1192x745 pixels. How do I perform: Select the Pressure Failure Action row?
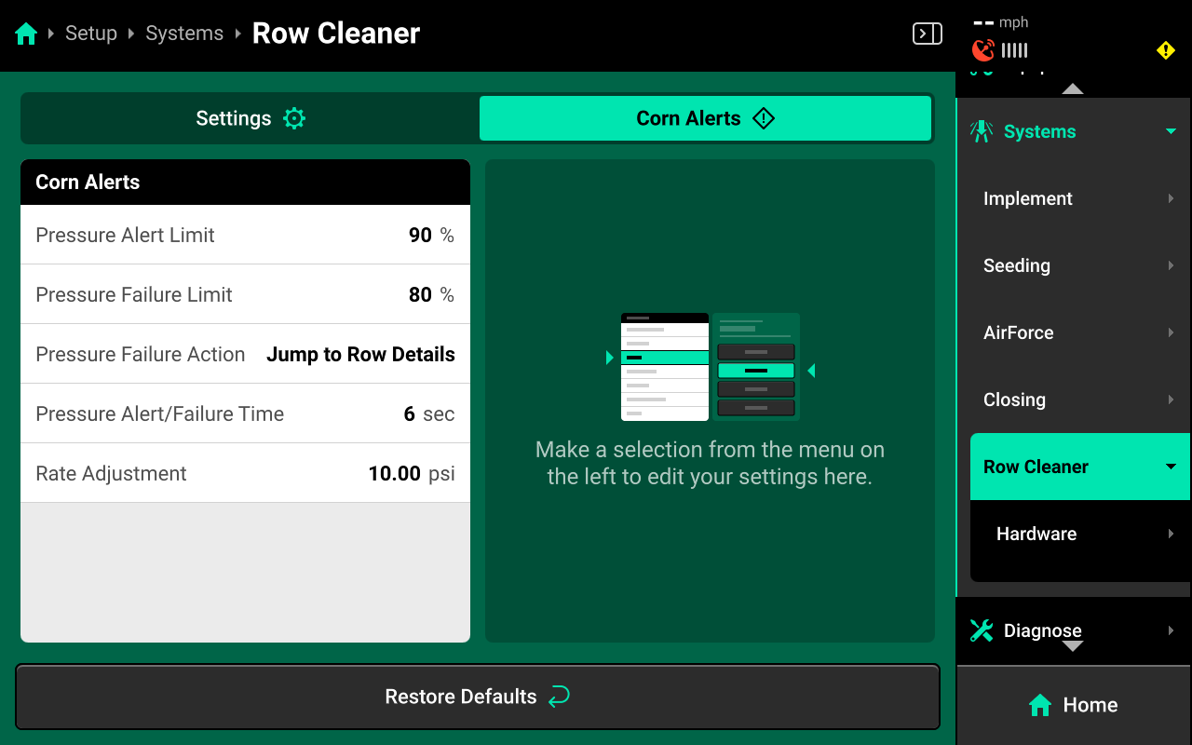[245, 354]
